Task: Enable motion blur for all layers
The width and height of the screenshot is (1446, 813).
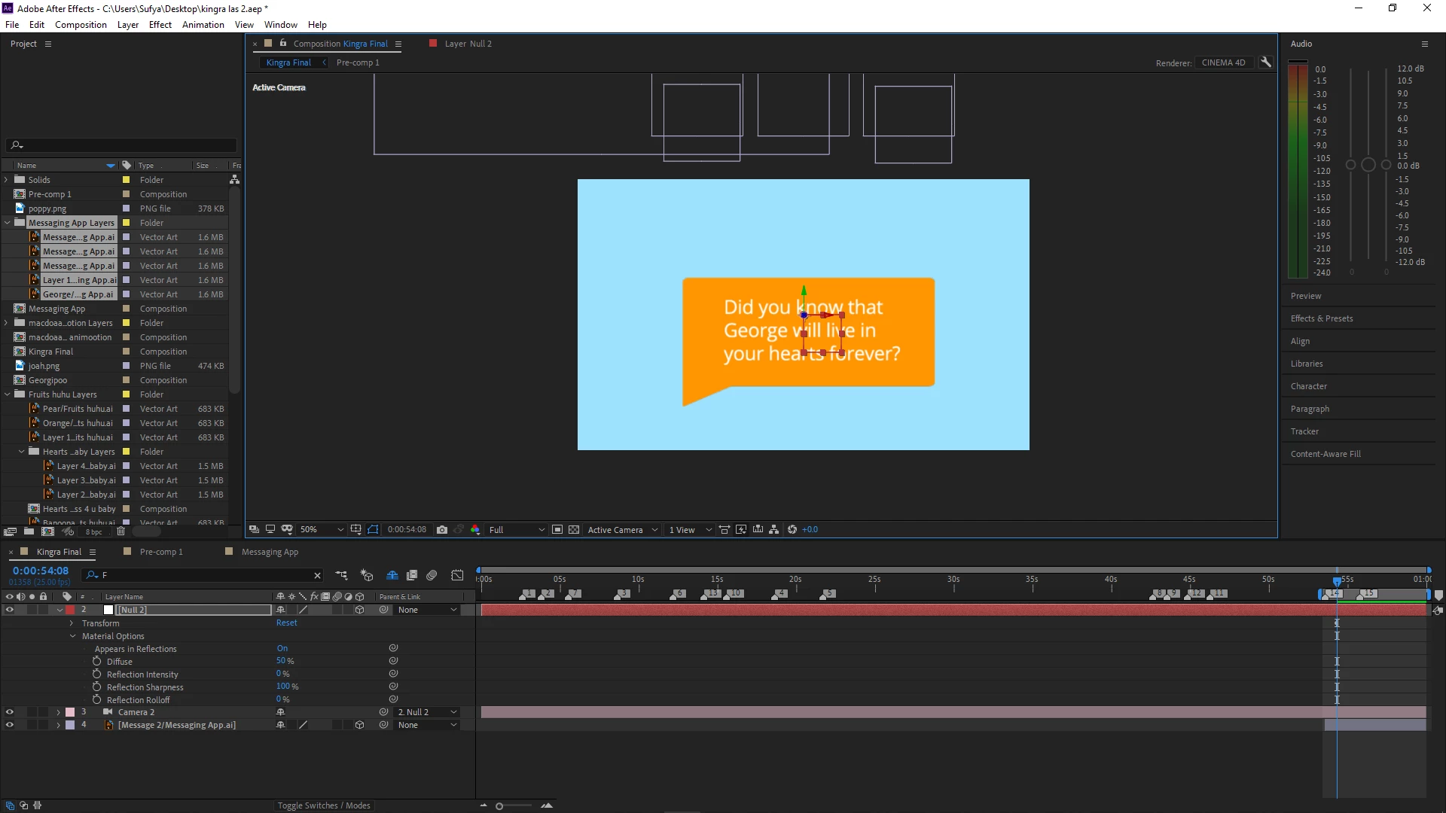Action: tap(432, 575)
